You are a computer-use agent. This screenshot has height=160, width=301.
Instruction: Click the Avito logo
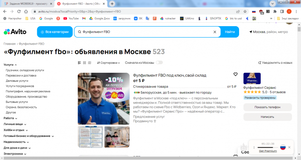click(15, 32)
